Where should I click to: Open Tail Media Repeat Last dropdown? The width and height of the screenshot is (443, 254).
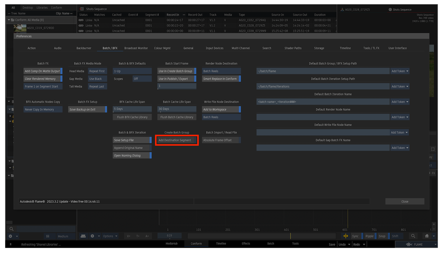97,86
